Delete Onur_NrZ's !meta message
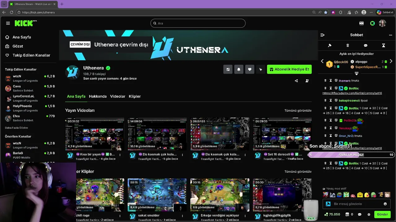 tap(325, 136)
